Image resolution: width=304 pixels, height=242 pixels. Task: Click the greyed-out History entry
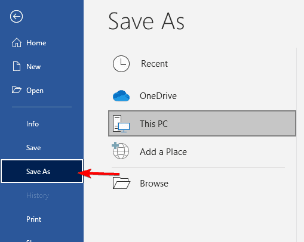tap(38, 196)
